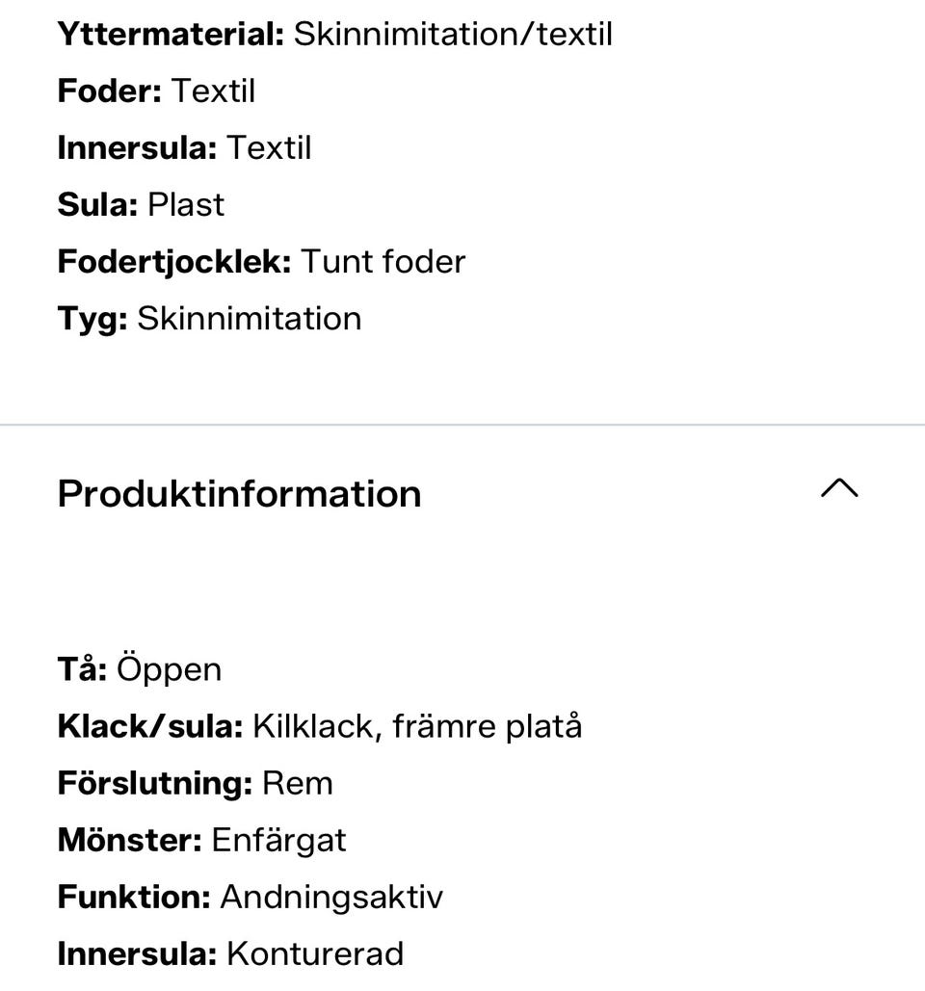Click the Foder label
Image resolution: width=925 pixels, height=991 pixels.
point(109,91)
